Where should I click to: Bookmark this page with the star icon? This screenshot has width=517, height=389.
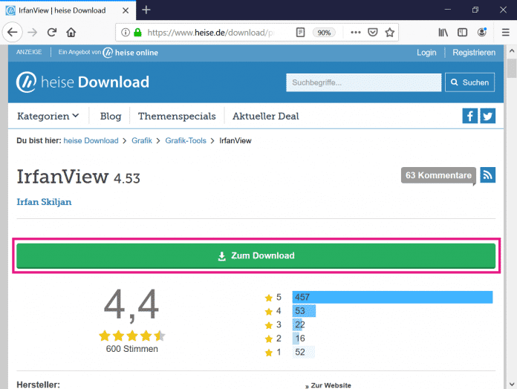389,33
